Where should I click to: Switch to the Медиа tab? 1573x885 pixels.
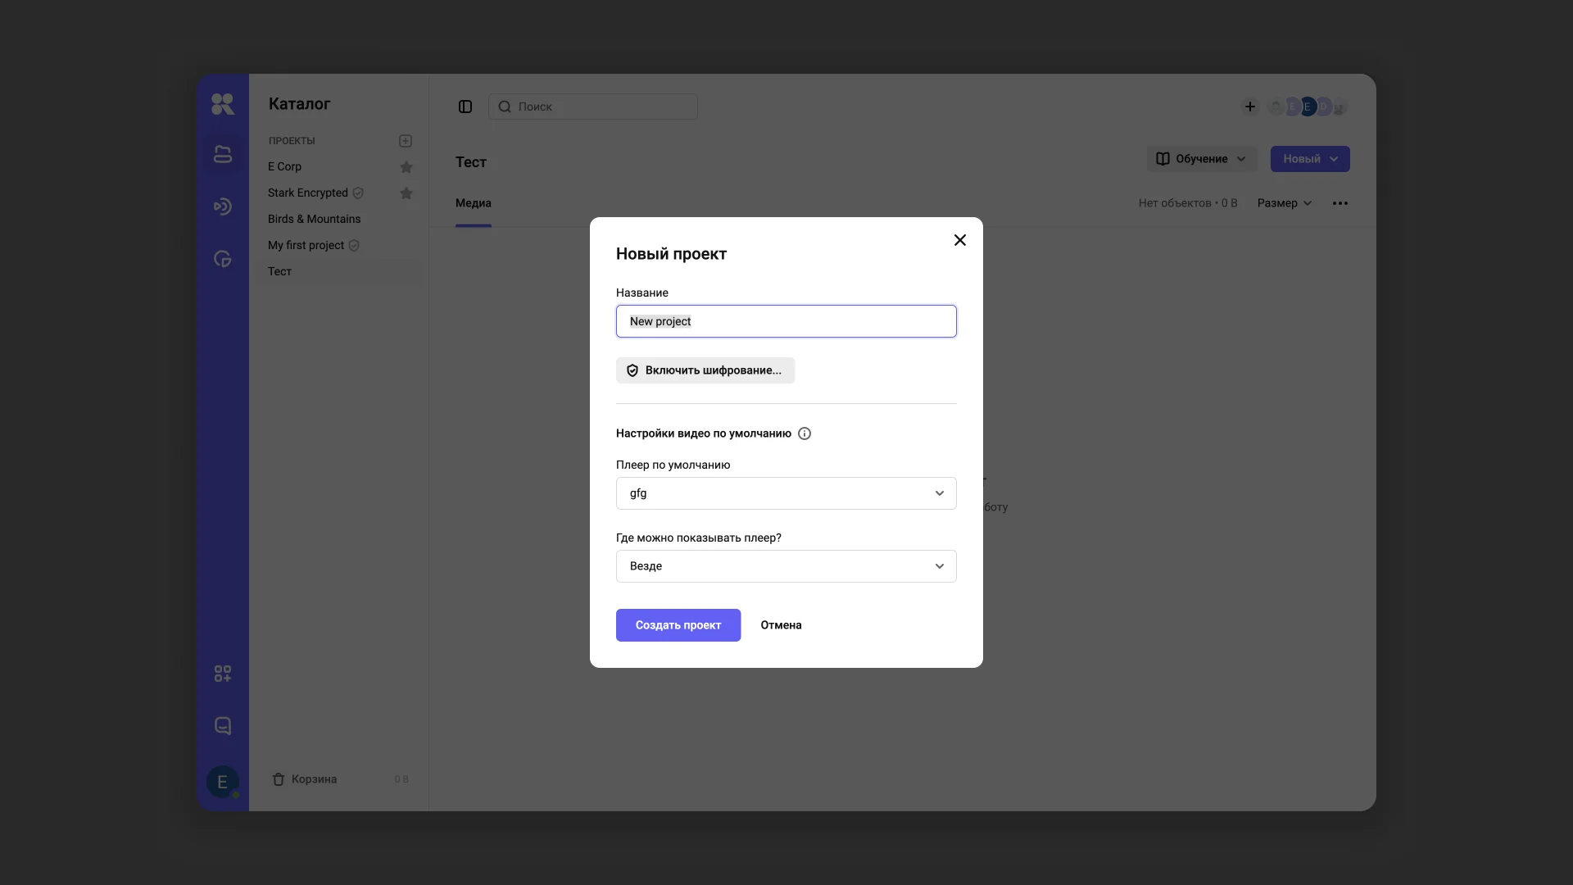click(x=474, y=204)
